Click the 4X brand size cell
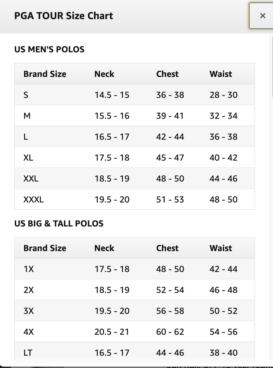This screenshot has height=368, width=273. click(29, 332)
